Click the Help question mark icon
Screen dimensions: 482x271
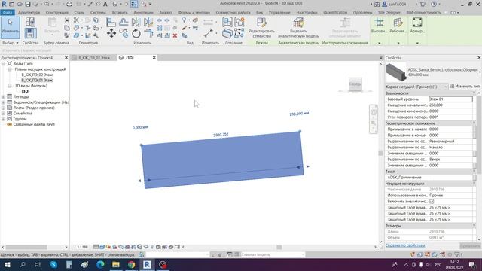(x=434, y=4)
